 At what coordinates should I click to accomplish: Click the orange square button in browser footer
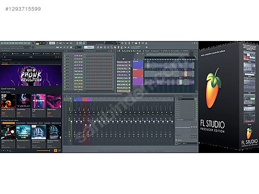pos(56,150)
